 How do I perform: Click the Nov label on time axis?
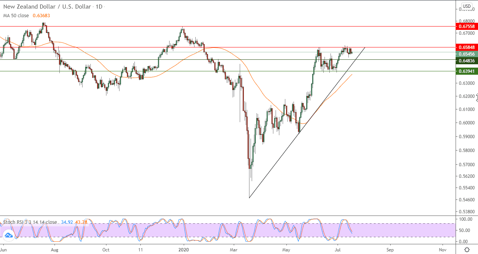[442, 249]
